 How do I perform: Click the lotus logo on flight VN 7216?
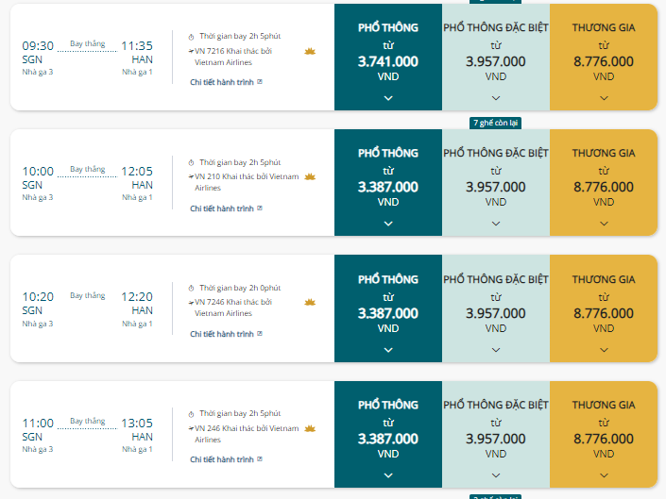tap(310, 52)
